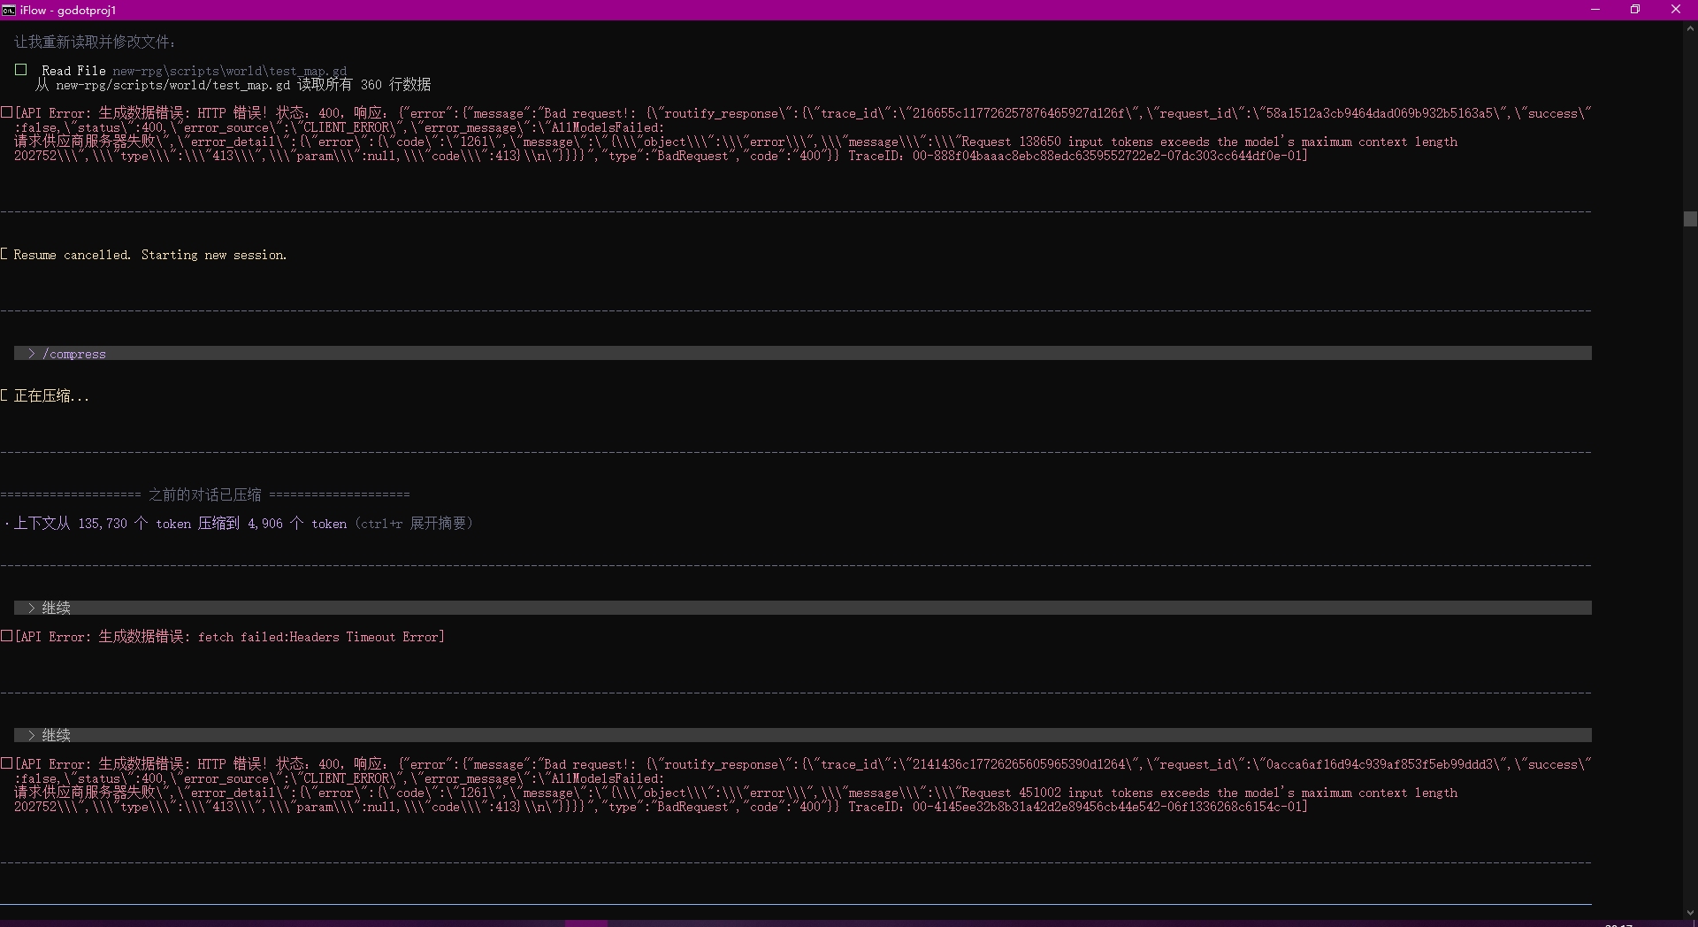Click the terminal icon in the title bar
1698x927 pixels.
[9, 10]
